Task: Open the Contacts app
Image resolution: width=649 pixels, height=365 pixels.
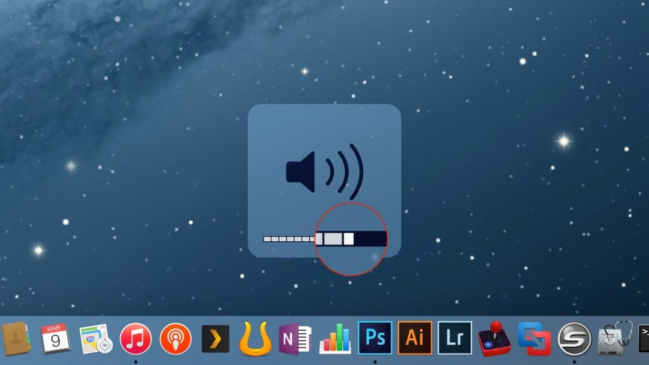Action: (x=15, y=338)
